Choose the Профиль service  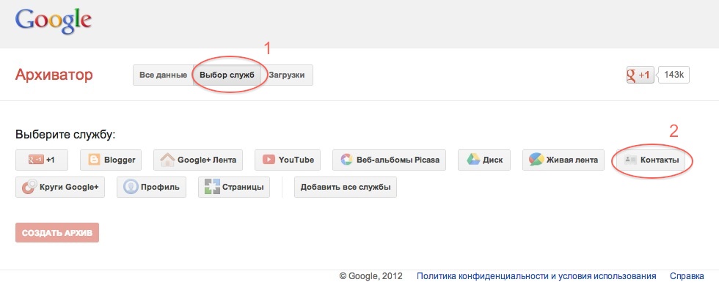(151, 187)
